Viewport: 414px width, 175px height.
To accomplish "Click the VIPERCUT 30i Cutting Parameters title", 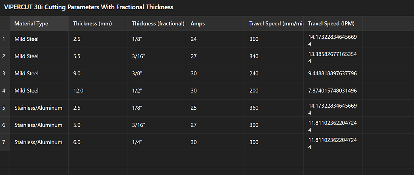I will coord(89,7).
